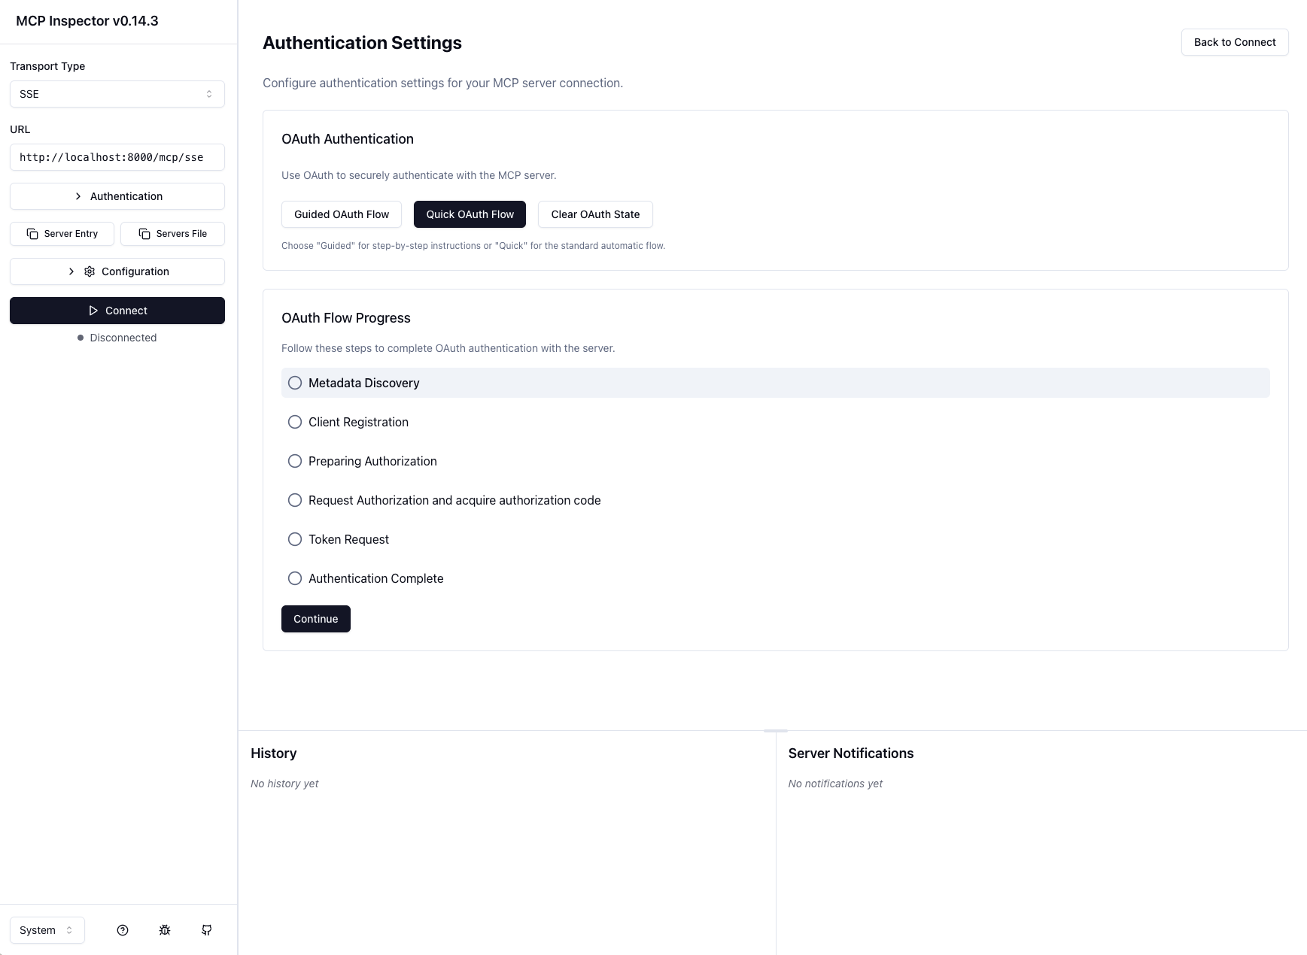This screenshot has width=1307, height=955.
Task: Click the Server Entry label text
Action: (x=71, y=234)
